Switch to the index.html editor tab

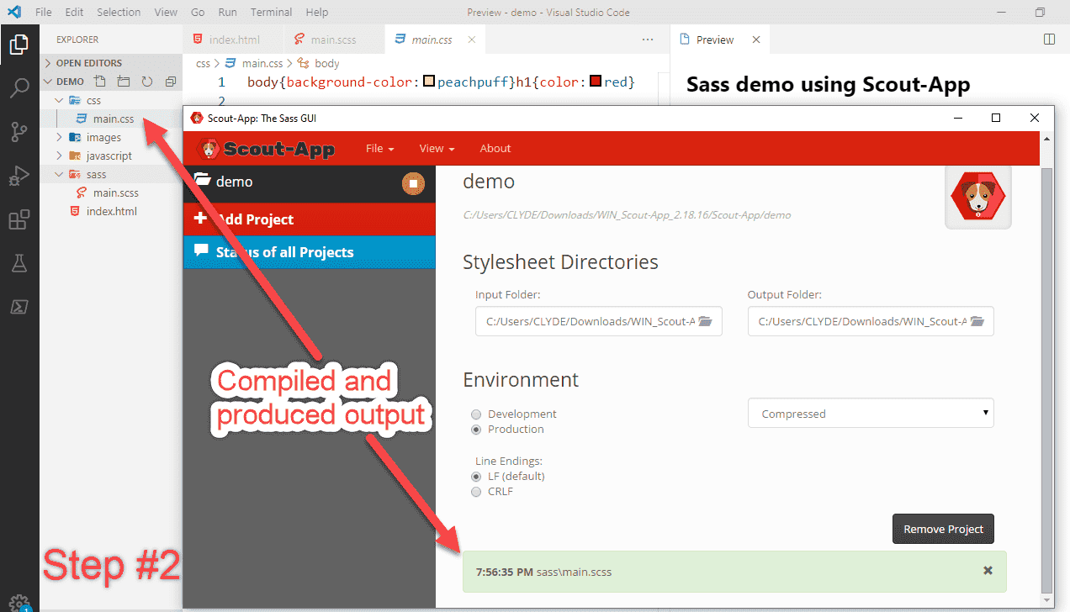[x=232, y=40]
